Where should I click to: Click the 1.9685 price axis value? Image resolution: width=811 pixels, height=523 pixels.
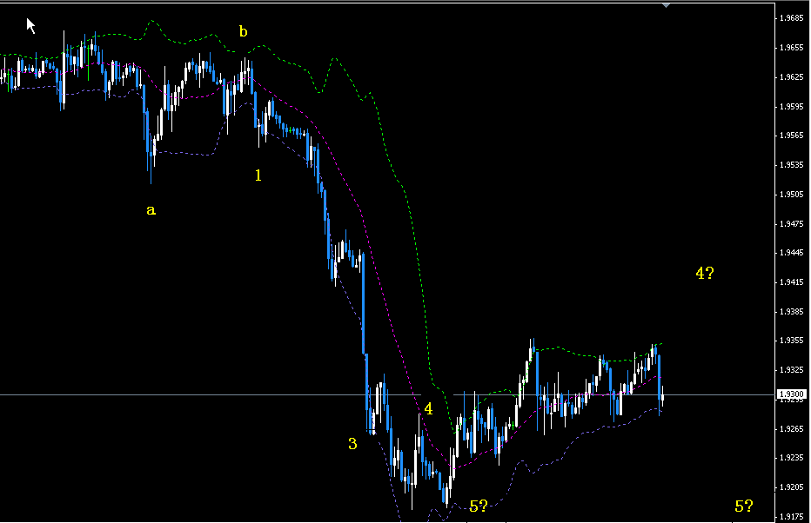point(791,18)
